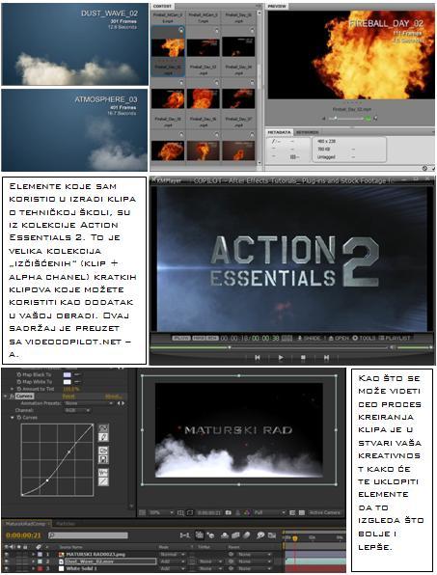Play the video in KMPlayer
The height and width of the screenshot is (575, 437).
click(x=281, y=357)
